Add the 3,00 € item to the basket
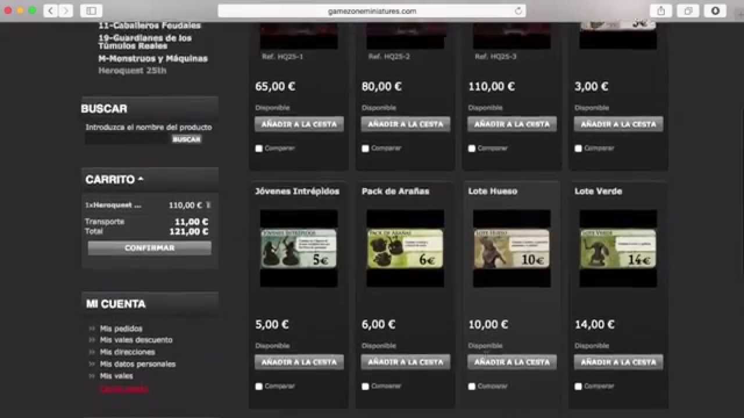The image size is (744, 418). pos(618,124)
